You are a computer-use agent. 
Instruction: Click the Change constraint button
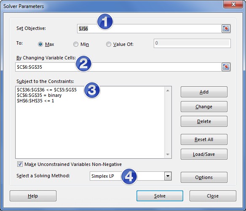204,107
